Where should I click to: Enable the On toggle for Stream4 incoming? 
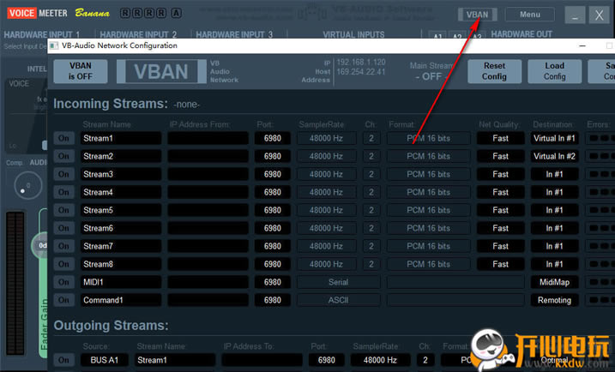click(63, 192)
